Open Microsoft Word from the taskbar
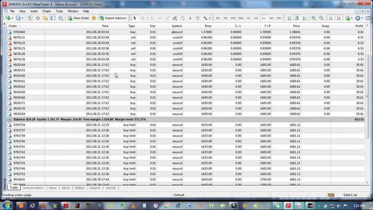The height and width of the screenshot is (210, 373). click(x=189, y=206)
